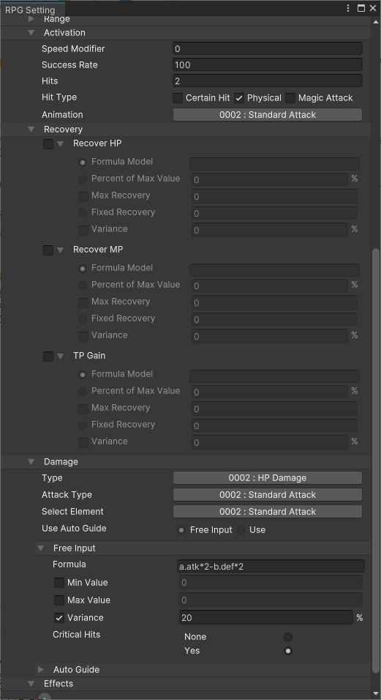Uncheck the damage Variance checkbox

[59, 618]
